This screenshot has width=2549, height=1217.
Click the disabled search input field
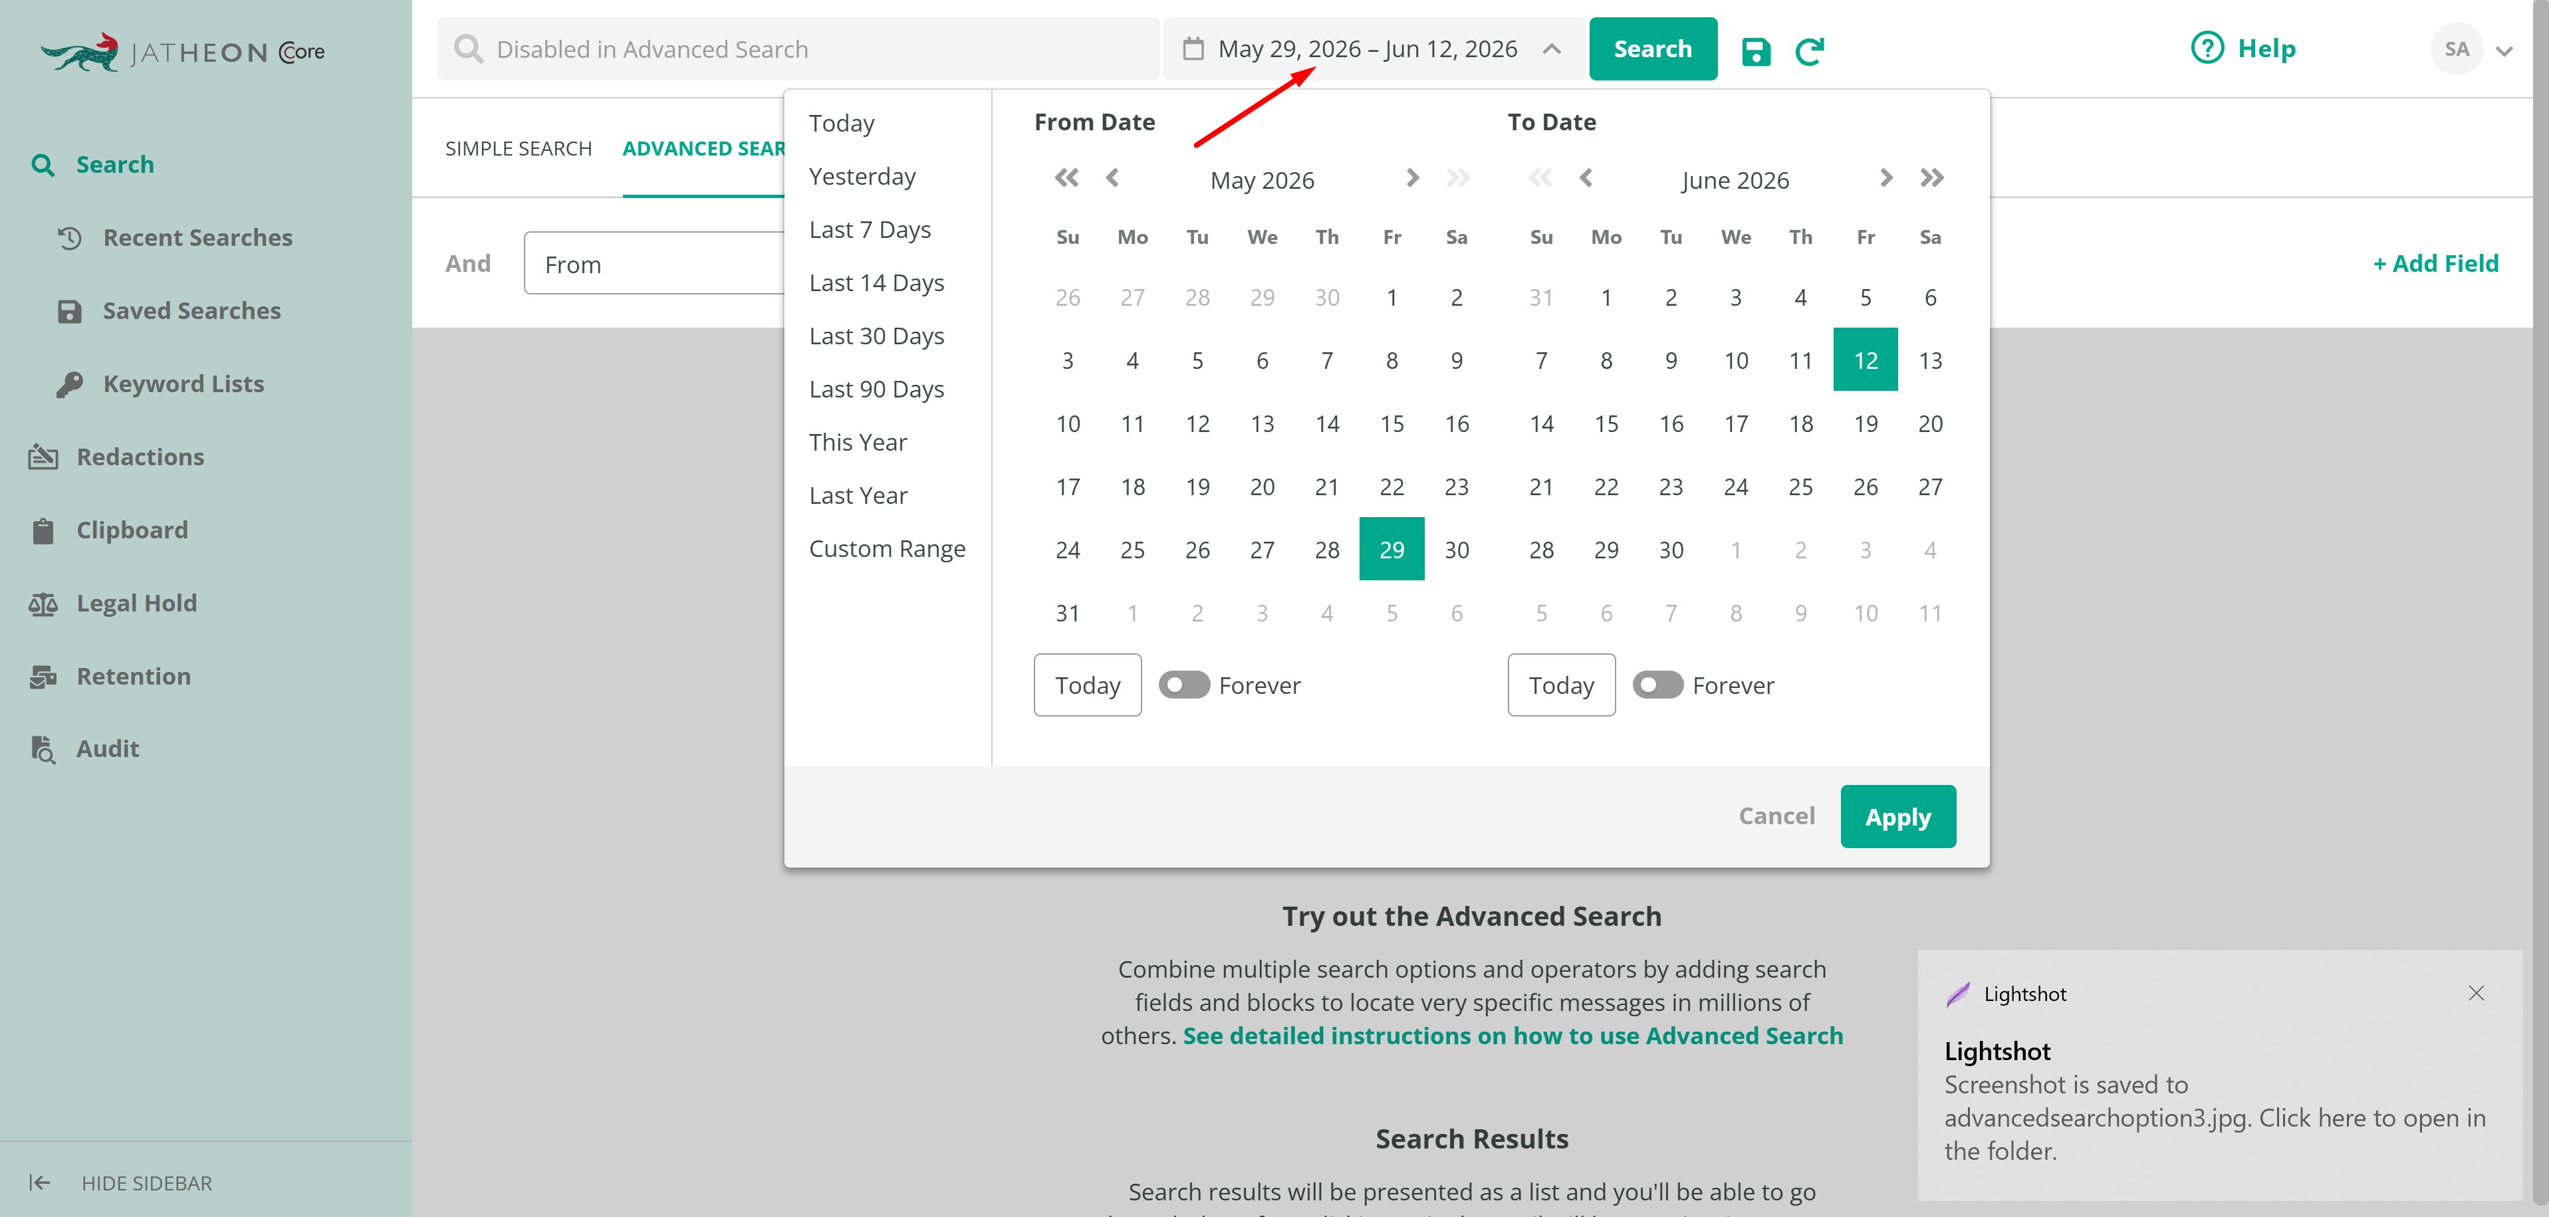[798, 49]
